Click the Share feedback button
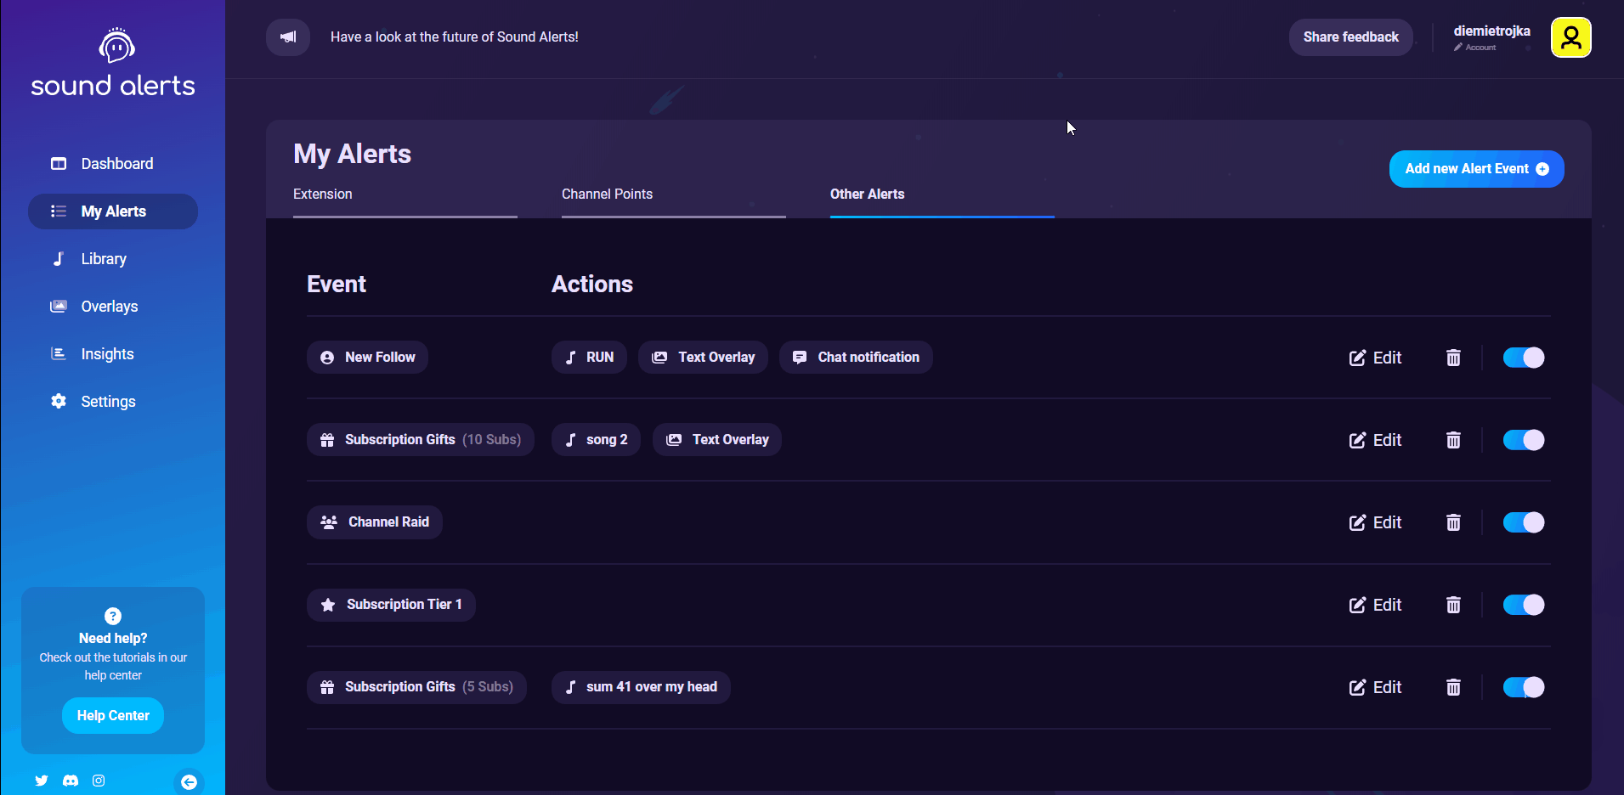Viewport: 1624px width, 795px height. click(1351, 37)
